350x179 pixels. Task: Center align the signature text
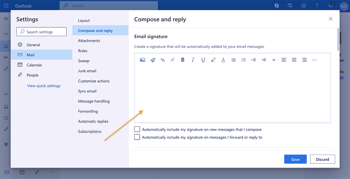click(294, 60)
